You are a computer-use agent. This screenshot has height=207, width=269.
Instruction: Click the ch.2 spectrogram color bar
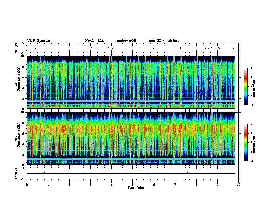(x=246, y=142)
